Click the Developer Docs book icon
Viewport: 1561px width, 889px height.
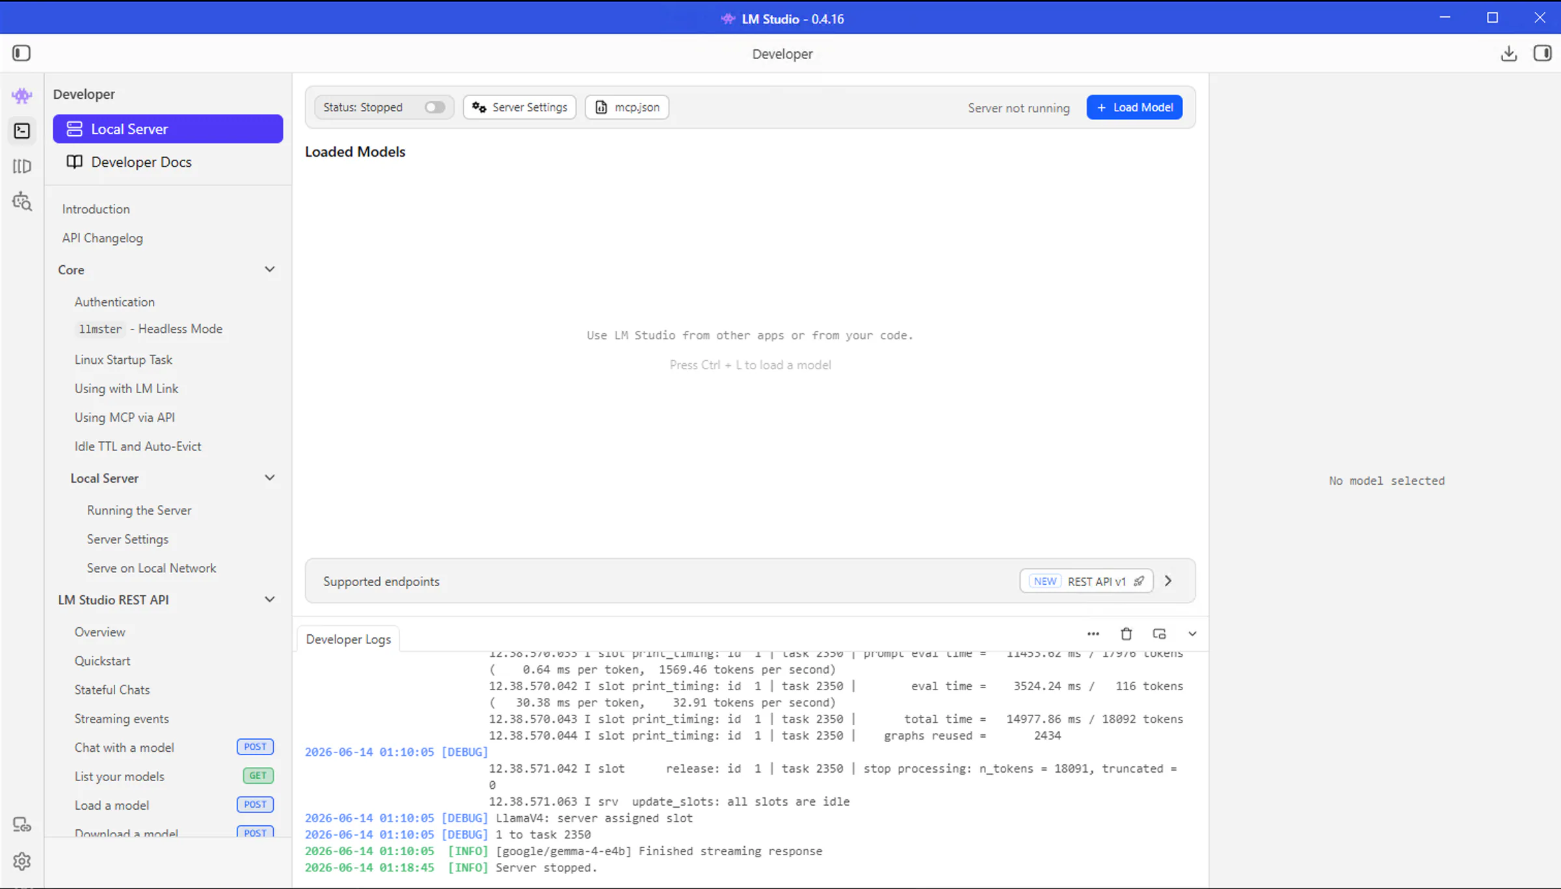pos(74,161)
